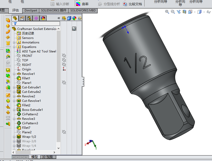The height and width of the screenshot is (161, 212).
Task: Expand the Cut-Revolve1 feature
Action: (x=14, y=101)
